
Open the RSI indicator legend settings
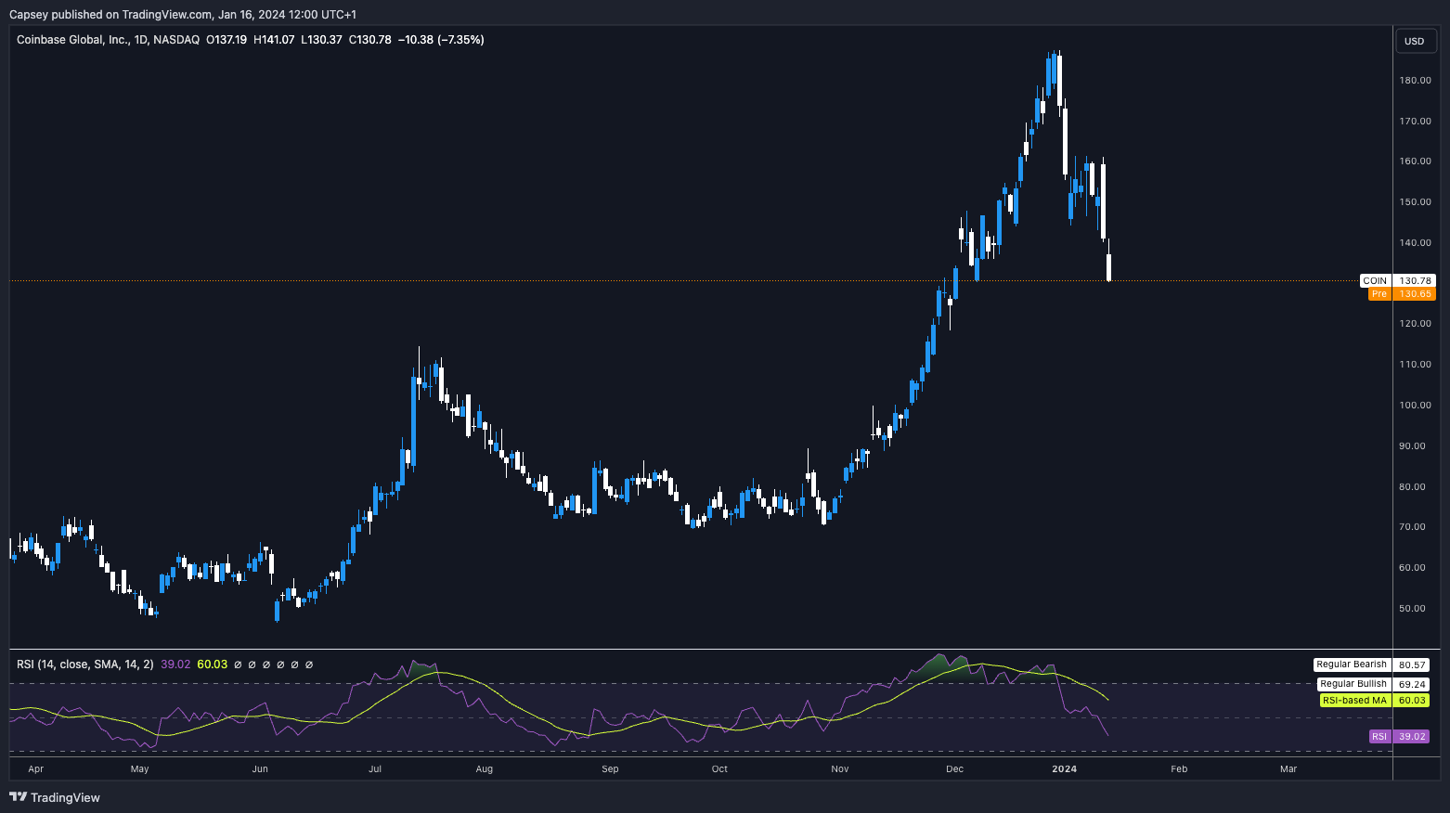[84, 665]
